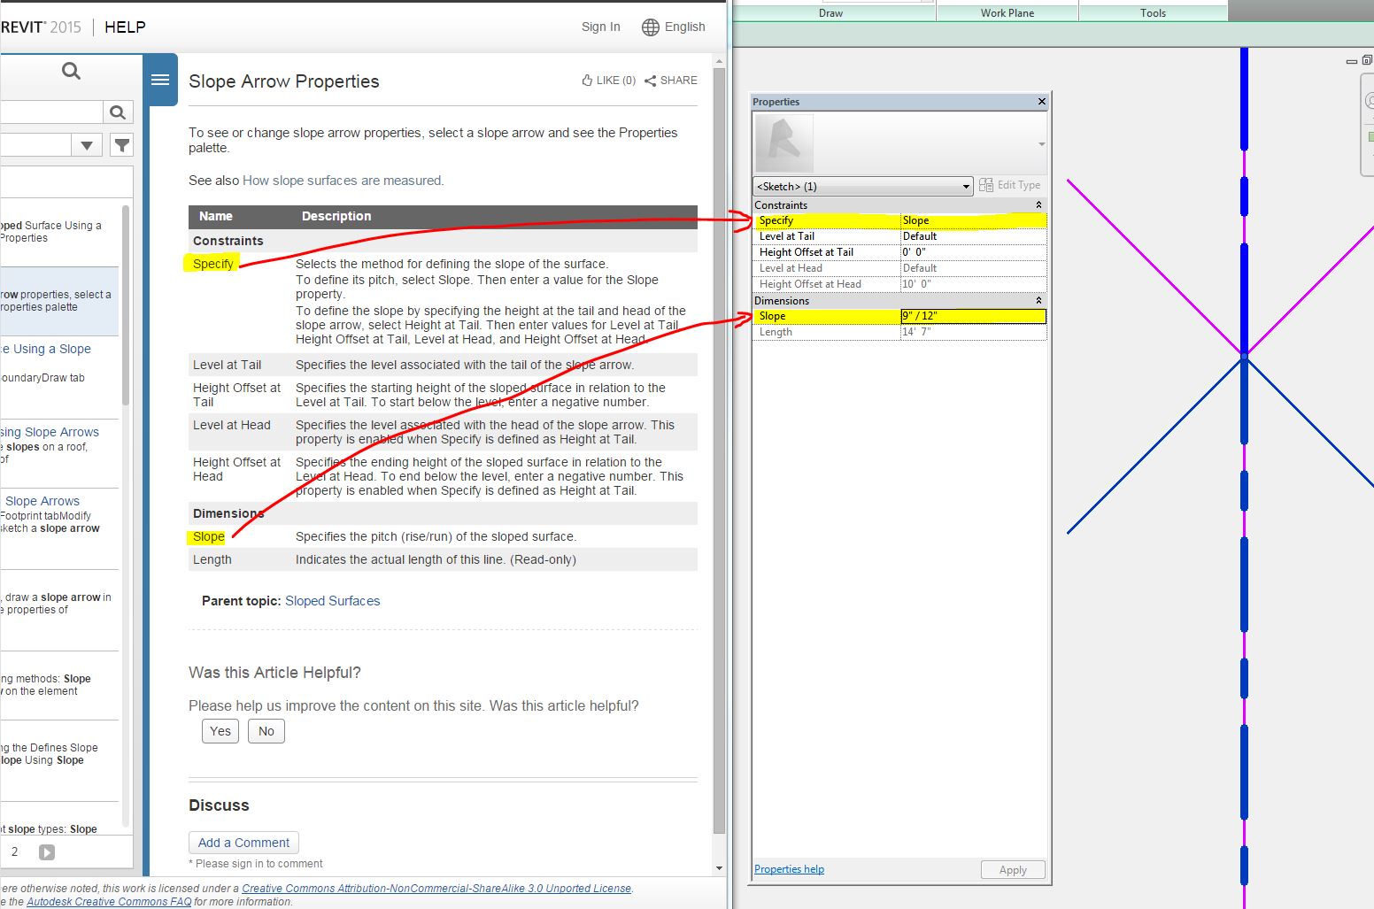Click the page number 2 in sidebar
The width and height of the screenshot is (1374, 909).
[14, 851]
